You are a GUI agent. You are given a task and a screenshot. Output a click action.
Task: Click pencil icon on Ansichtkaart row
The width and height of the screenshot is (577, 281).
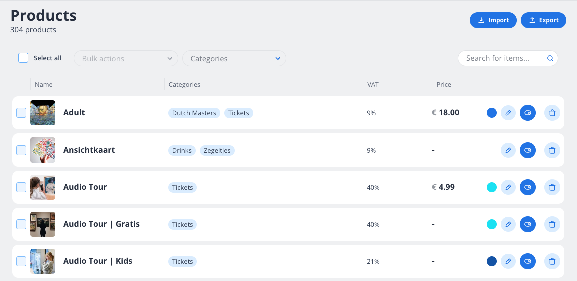tap(508, 150)
